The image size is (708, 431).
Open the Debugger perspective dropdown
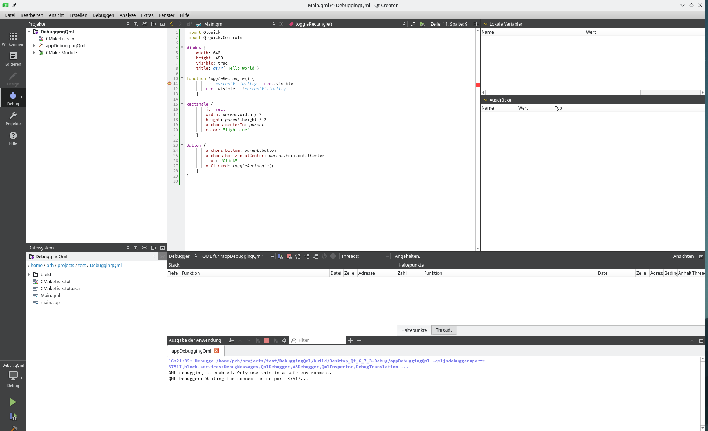183,256
